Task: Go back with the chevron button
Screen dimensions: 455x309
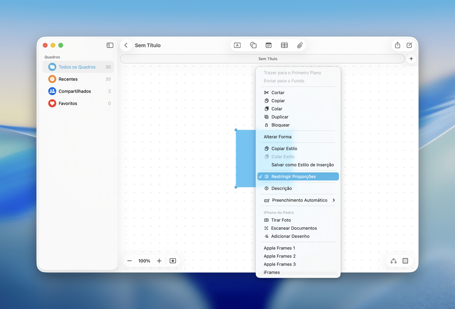Action: 126,45
